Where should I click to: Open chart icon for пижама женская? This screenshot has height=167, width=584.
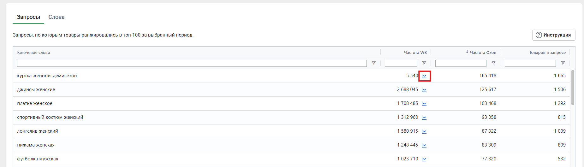coord(424,145)
